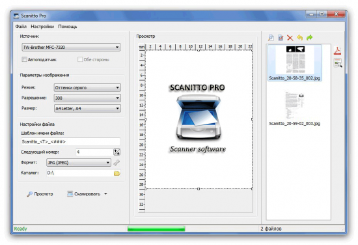358x245 pixels.
Task: Open the arrow next to Сканировать
Action: [105, 194]
